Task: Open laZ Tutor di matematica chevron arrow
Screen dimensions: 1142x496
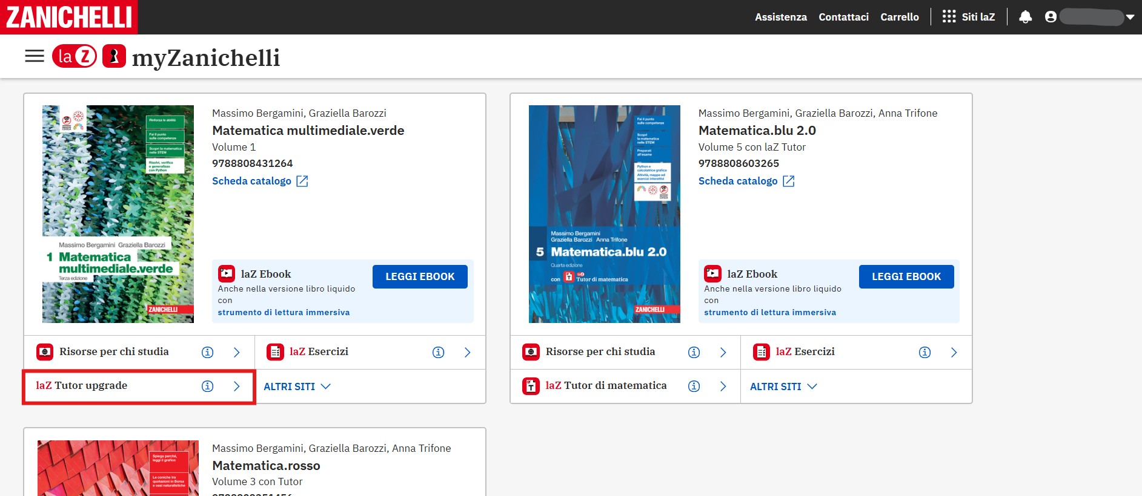Action: (723, 386)
